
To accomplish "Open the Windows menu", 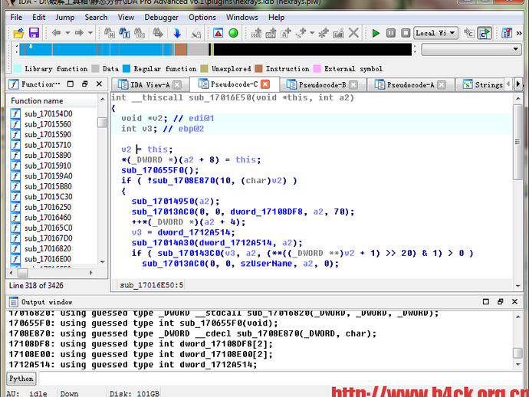I will (242, 17).
